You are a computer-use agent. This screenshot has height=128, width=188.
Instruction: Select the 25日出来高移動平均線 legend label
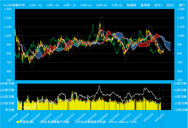pyautogui.click(x=90, y=122)
